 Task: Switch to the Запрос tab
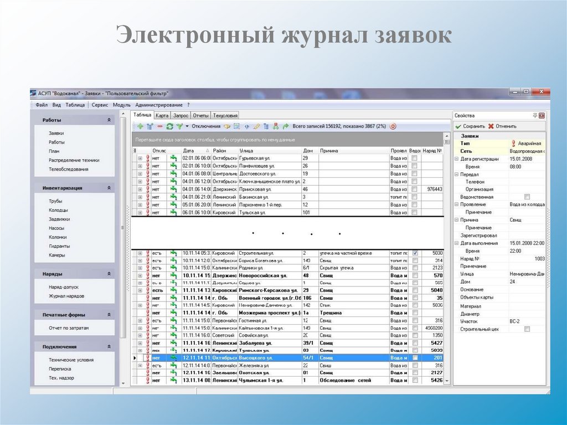(x=181, y=115)
